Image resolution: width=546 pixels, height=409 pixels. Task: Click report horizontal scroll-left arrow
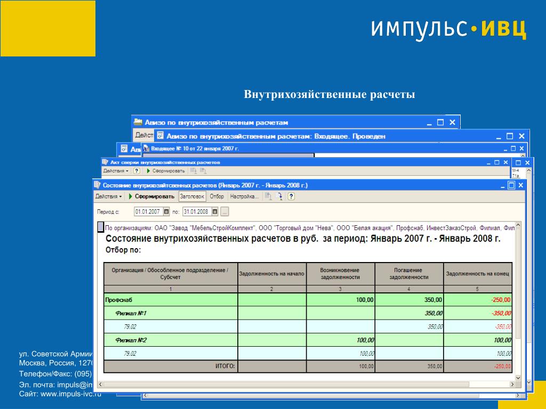click(101, 385)
